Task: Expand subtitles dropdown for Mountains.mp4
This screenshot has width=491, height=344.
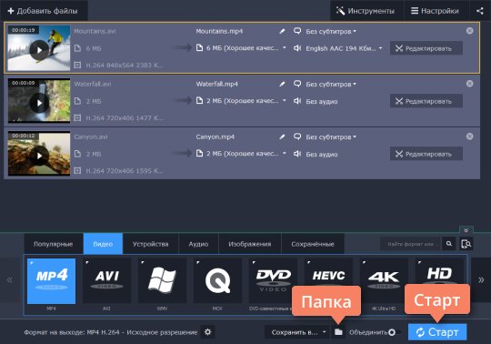Action: click(x=331, y=31)
